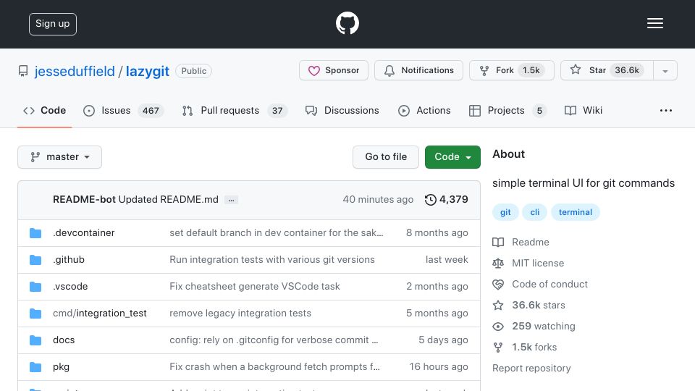Open 'Fix cheatsheet generate VSCode task' commit
The image size is (695, 391).
click(x=255, y=287)
